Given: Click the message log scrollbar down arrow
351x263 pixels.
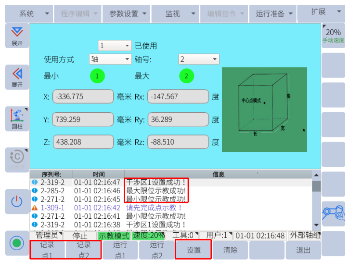Looking at the screenshot, I should coord(316,224).
